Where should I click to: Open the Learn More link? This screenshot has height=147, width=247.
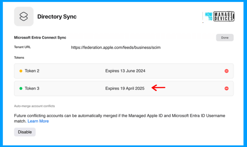click(x=38, y=121)
